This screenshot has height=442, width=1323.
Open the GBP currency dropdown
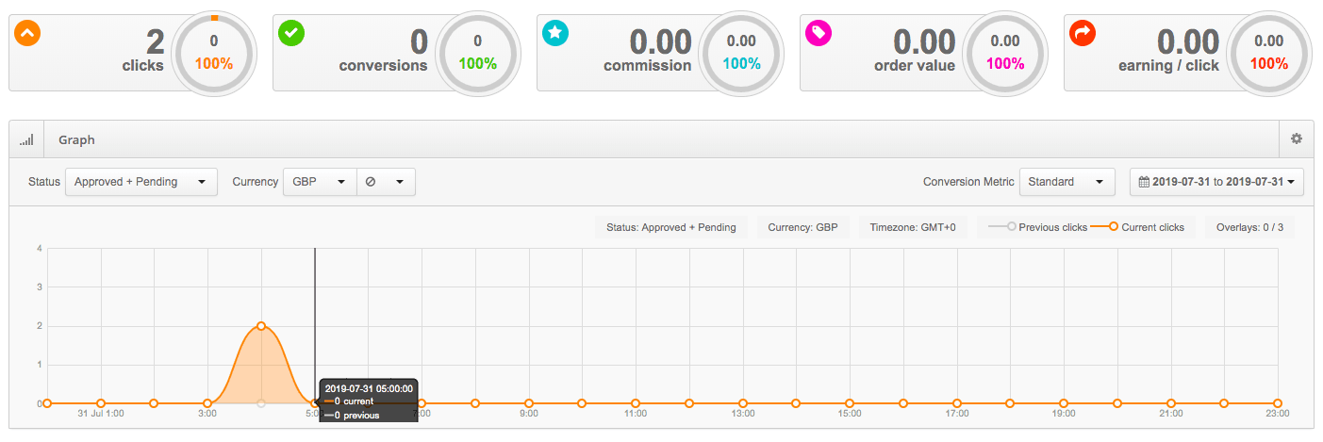[x=320, y=182]
